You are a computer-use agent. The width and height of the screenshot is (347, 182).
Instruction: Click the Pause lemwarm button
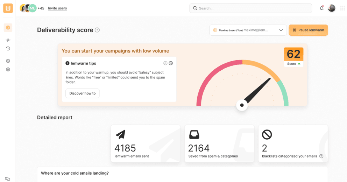(x=308, y=30)
